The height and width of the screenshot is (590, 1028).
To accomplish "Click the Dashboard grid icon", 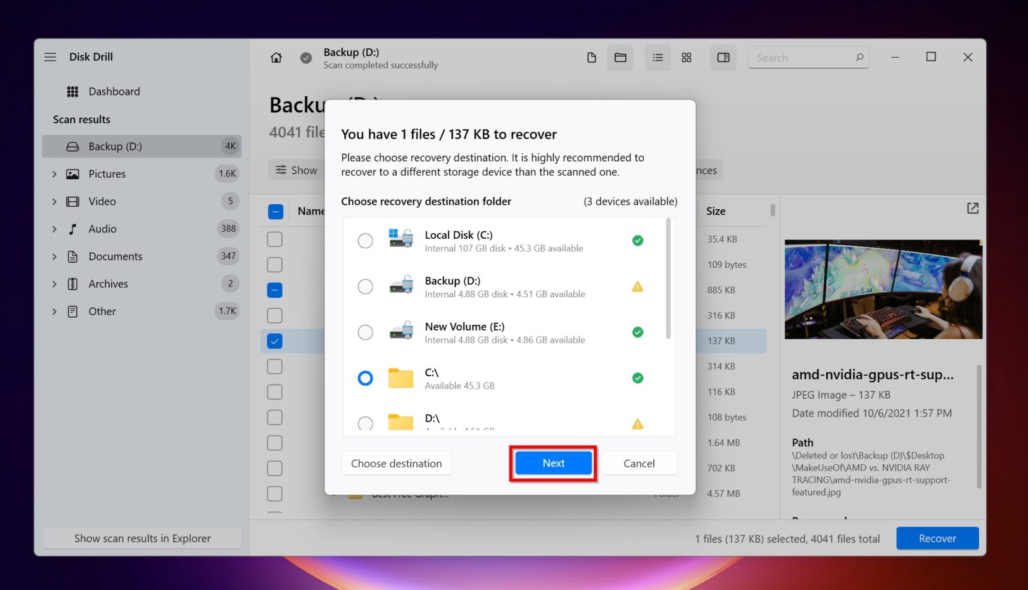I will point(73,92).
